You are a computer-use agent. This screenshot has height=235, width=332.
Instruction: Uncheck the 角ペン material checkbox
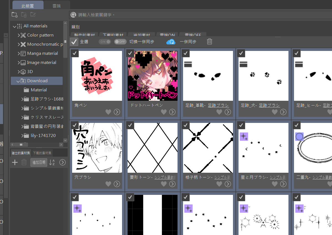coord(75,53)
